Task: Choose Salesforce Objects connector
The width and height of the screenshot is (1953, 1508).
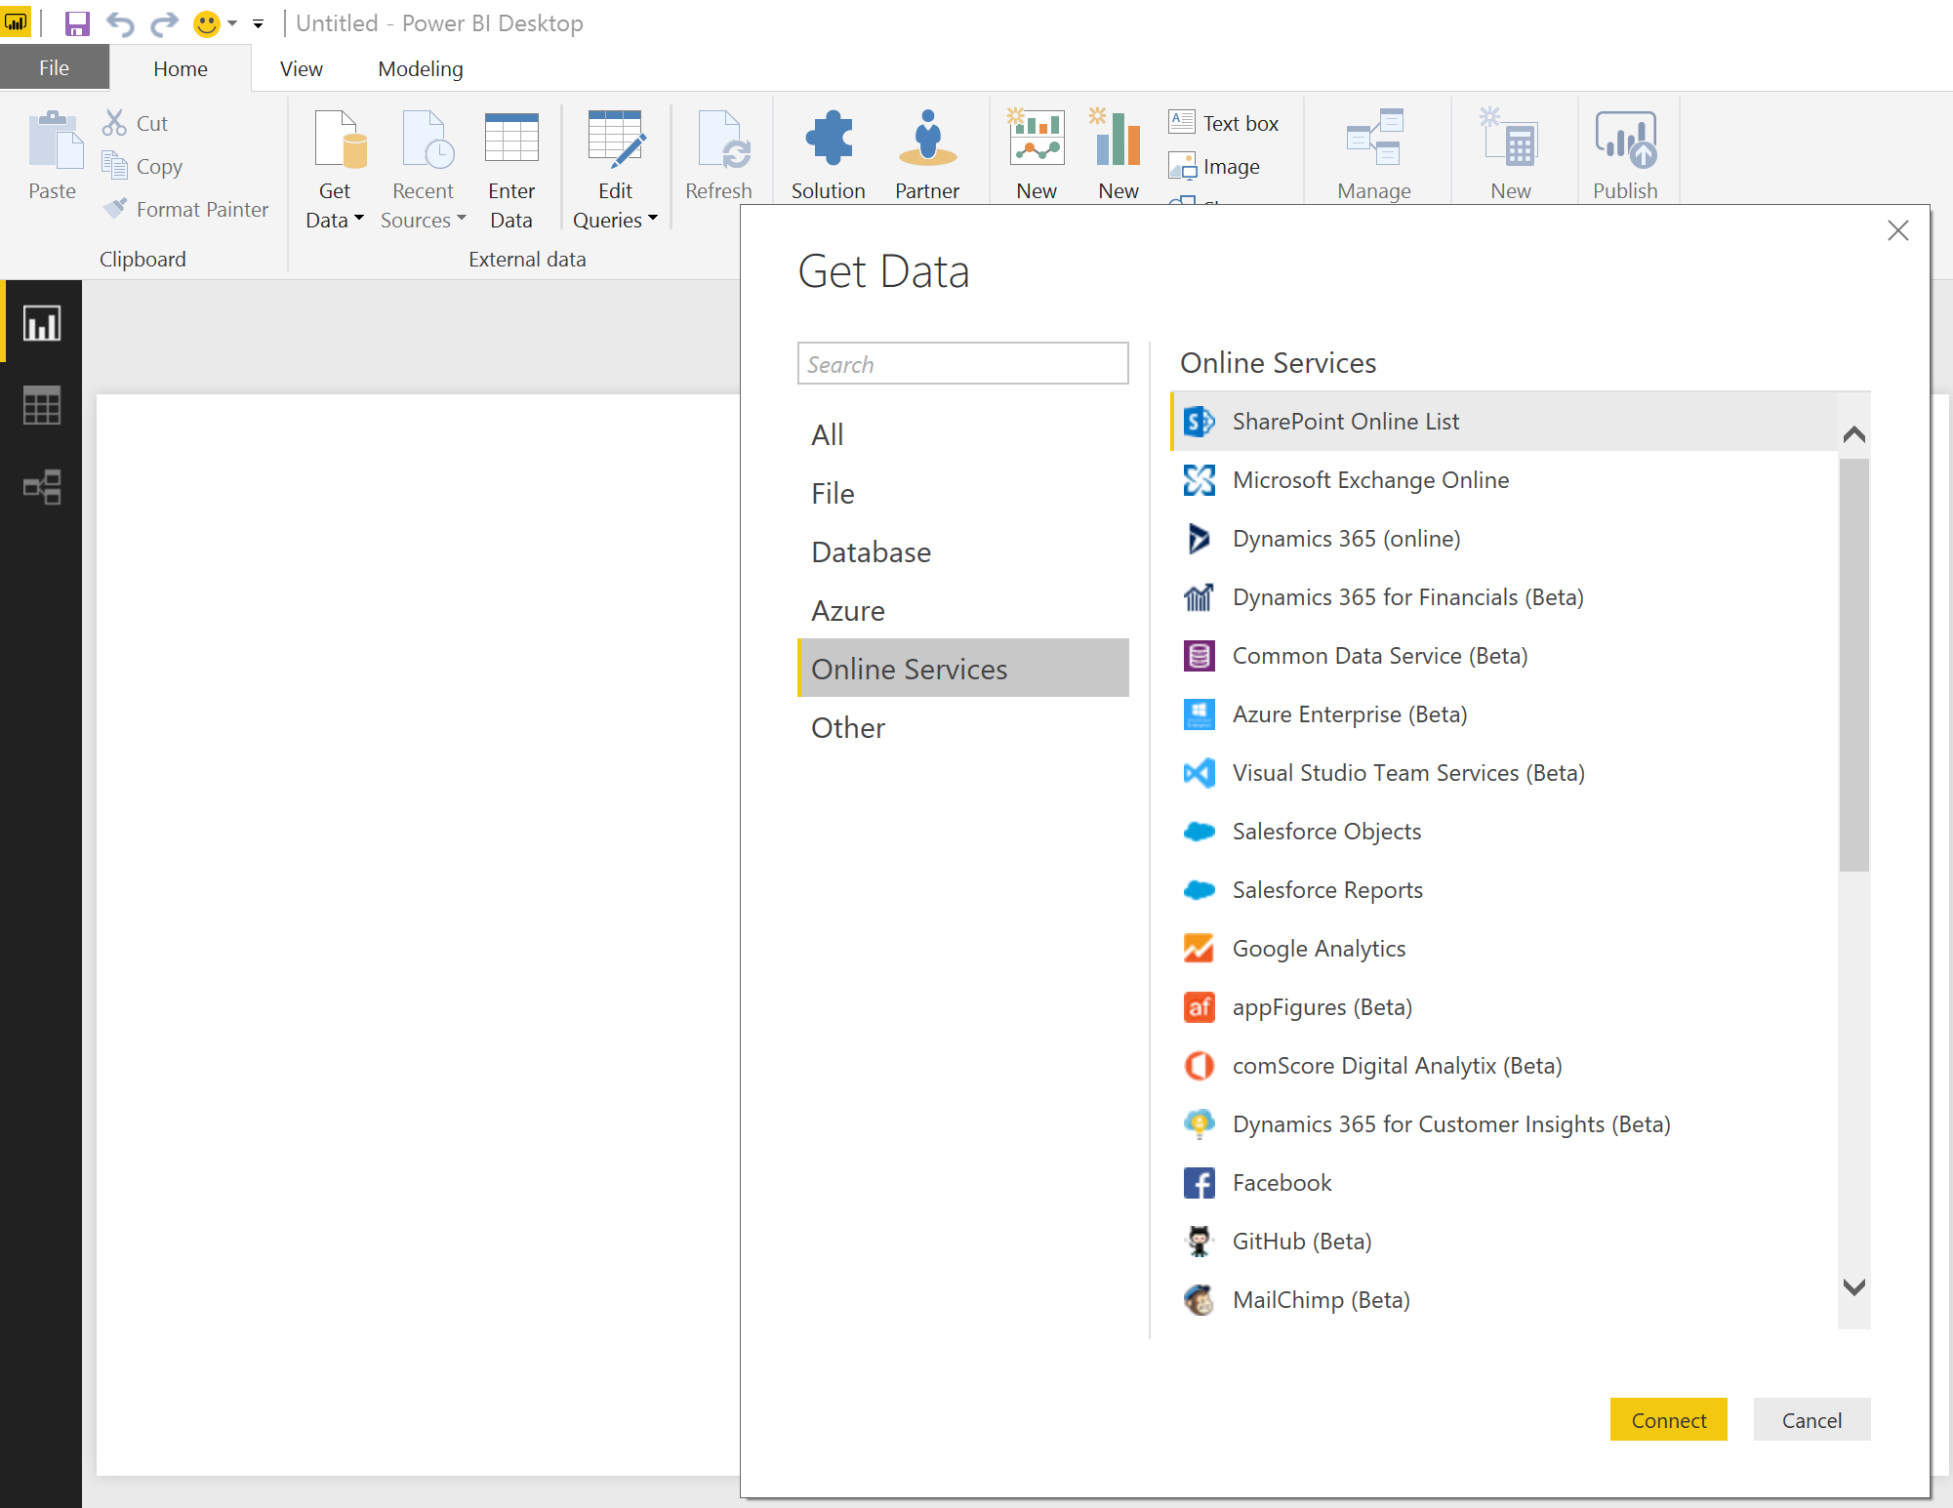Action: [1503, 832]
